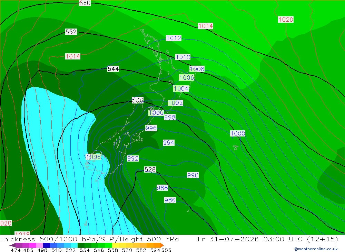Click the map title 'Thickness 500/1000 hPa/SLP/Height 500 hPa'
Image resolution: width=345 pixels, height=252 pixels.
tap(89, 239)
